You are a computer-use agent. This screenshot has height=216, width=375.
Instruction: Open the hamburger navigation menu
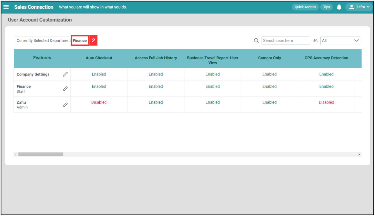(x=6, y=7)
